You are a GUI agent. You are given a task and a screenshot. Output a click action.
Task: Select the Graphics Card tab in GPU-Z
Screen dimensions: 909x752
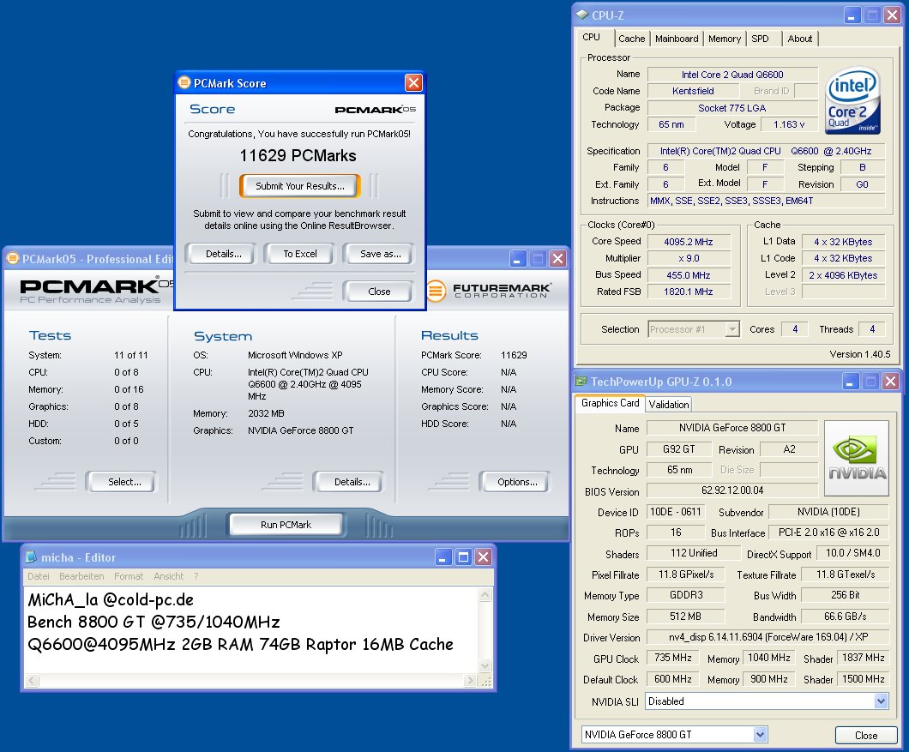610,403
